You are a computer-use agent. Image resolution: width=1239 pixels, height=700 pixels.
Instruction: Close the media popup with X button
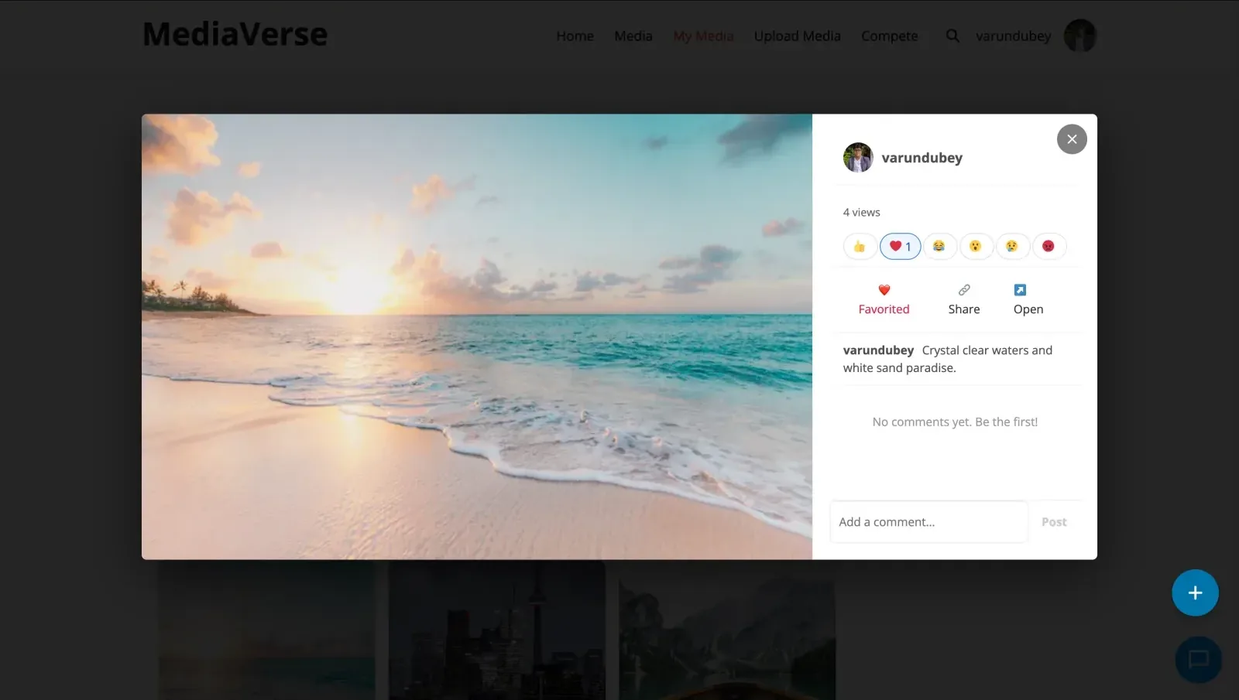[x=1072, y=139]
